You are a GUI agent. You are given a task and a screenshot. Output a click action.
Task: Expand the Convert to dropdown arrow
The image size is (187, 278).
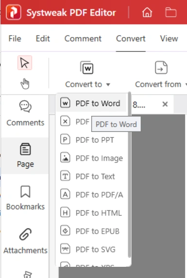(108, 85)
